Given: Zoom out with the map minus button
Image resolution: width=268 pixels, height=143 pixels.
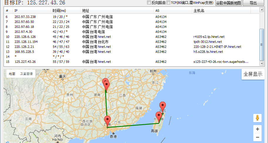Looking at the screenshot, I should (x=257, y=137).
